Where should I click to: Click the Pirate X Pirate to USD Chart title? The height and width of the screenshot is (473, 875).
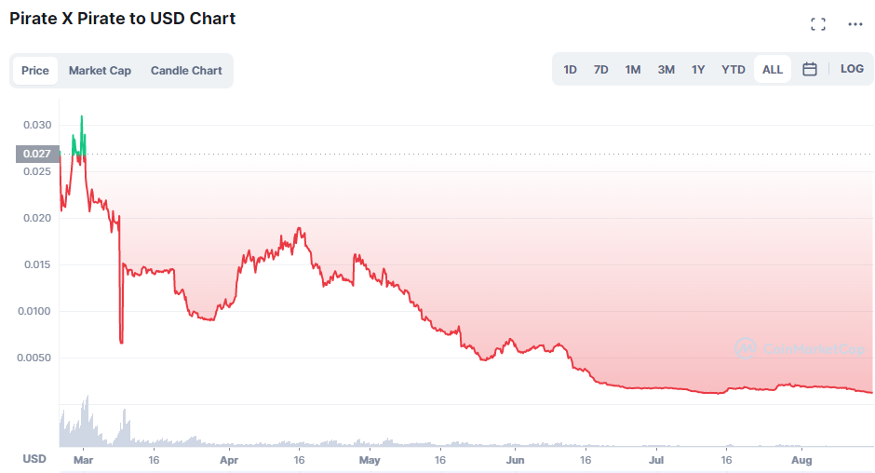pos(123,19)
